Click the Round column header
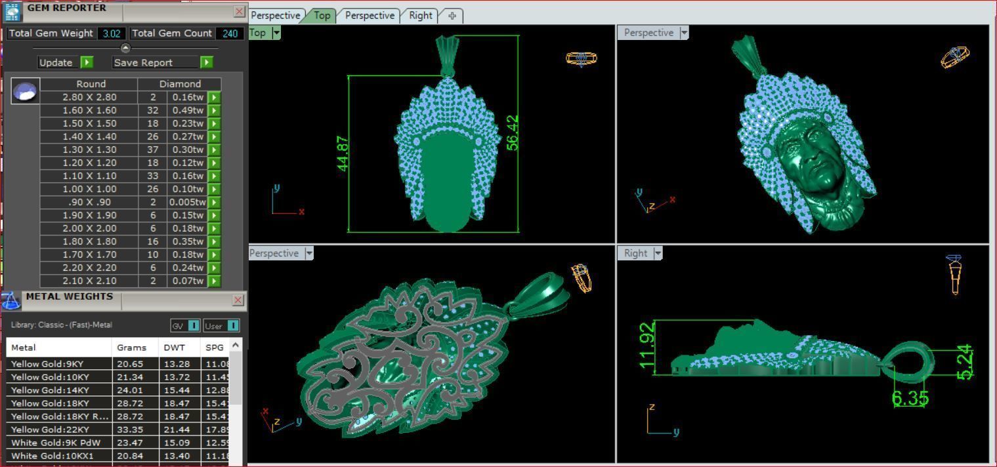 coord(91,84)
